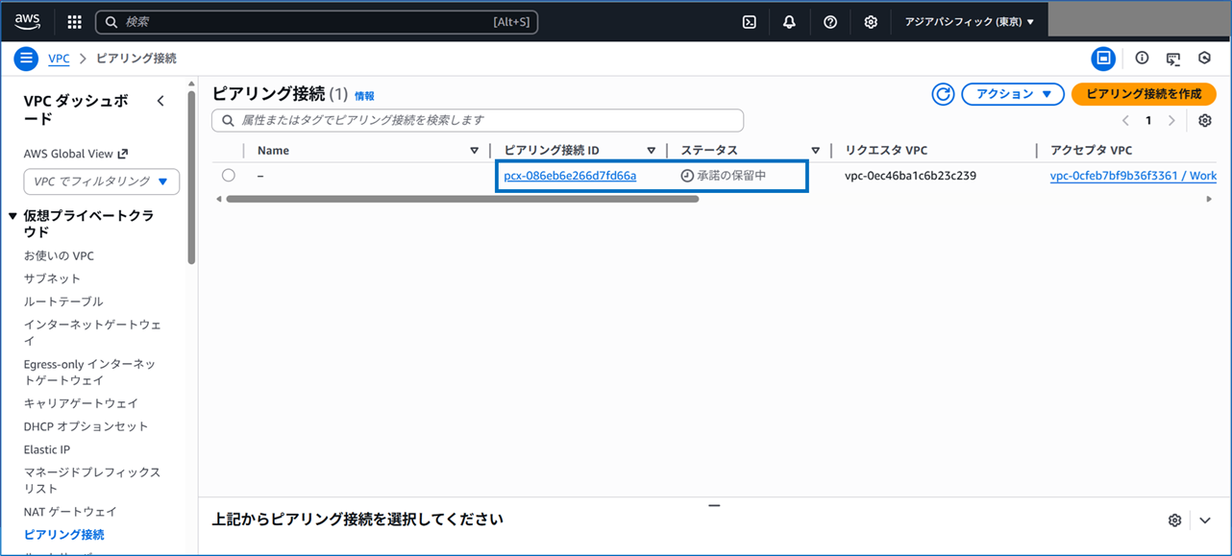Image resolution: width=1232 pixels, height=556 pixels.
Task: Select お使いの VPC in the sidebar
Action: [61, 254]
